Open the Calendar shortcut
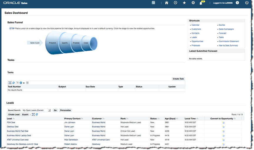This screenshot has height=150, width=254. (195, 25)
